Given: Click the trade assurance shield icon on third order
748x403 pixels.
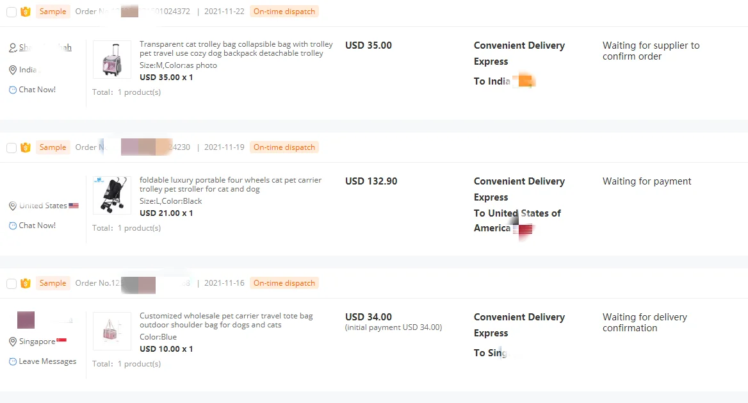Looking at the screenshot, I should (x=26, y=283).
